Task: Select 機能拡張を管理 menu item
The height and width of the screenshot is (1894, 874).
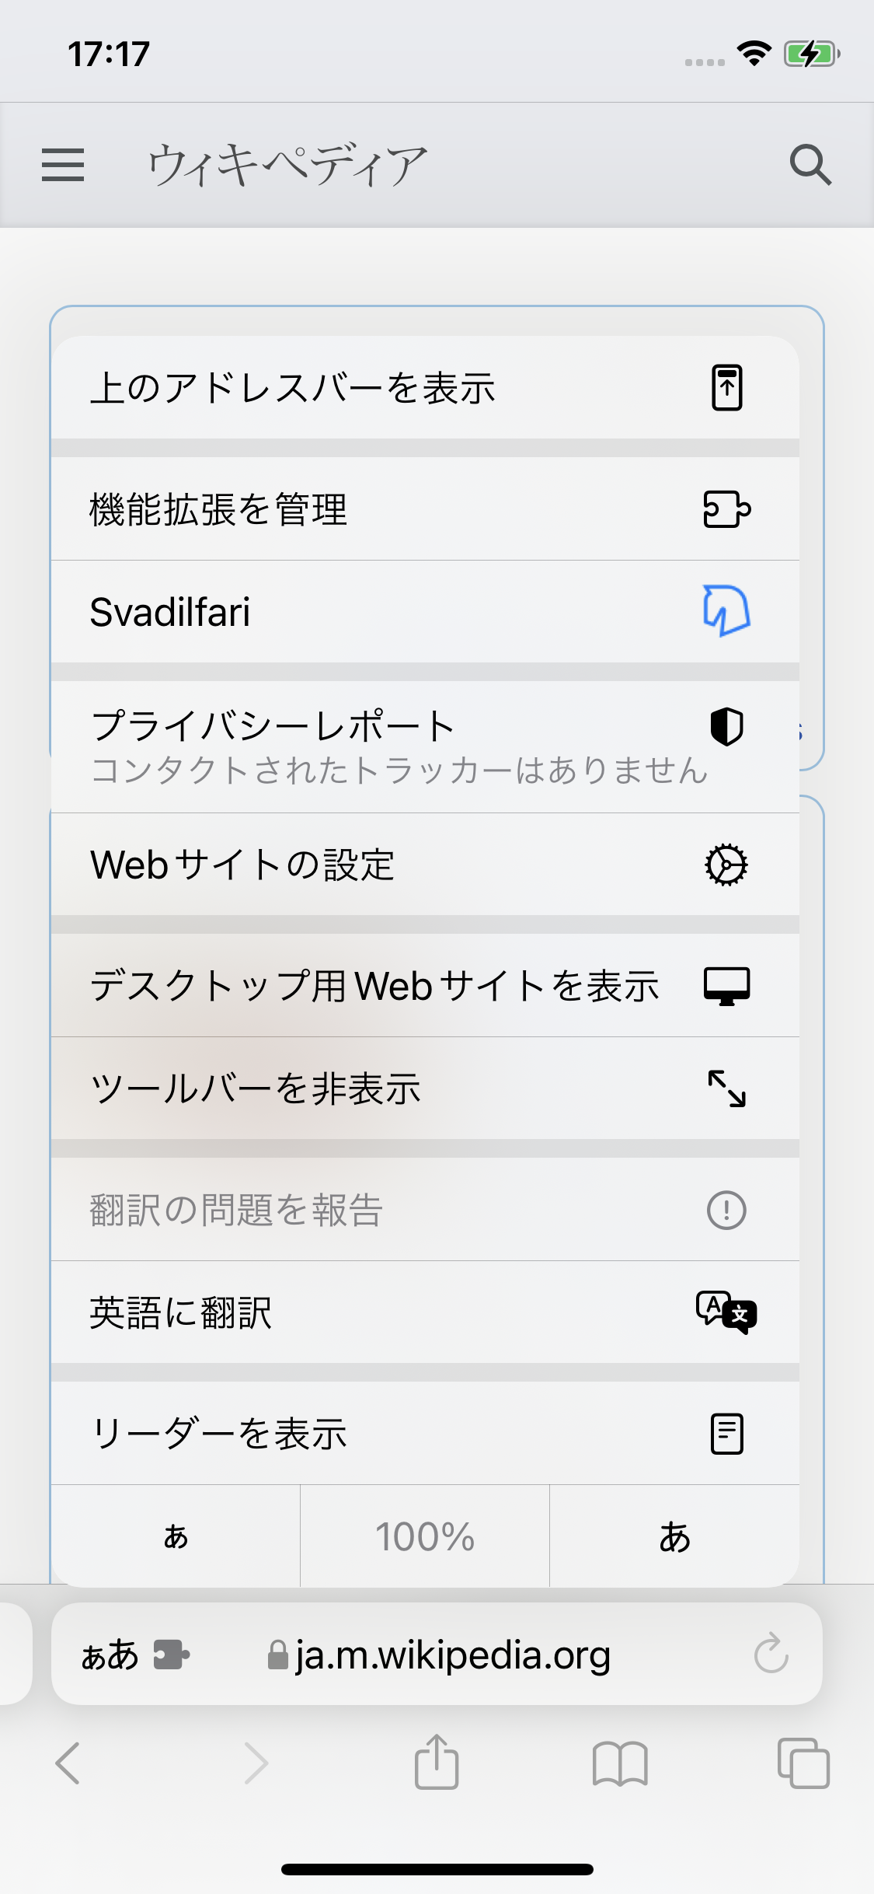Action: pyautogui.click(x=424, y=509)
